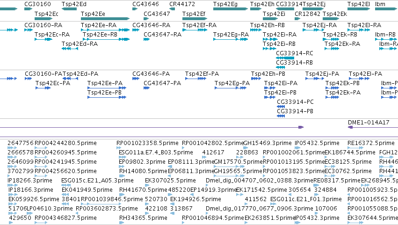Open EST RE16372.5prime

(371, 143)
